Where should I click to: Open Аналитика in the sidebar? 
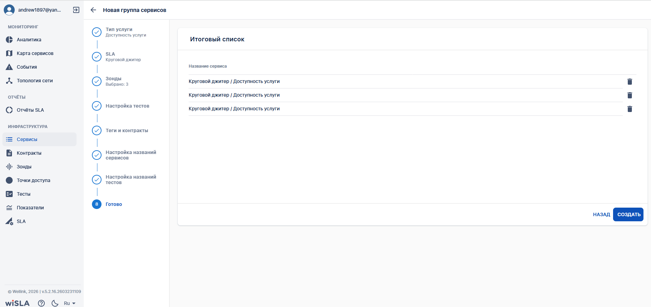[29, 40]
